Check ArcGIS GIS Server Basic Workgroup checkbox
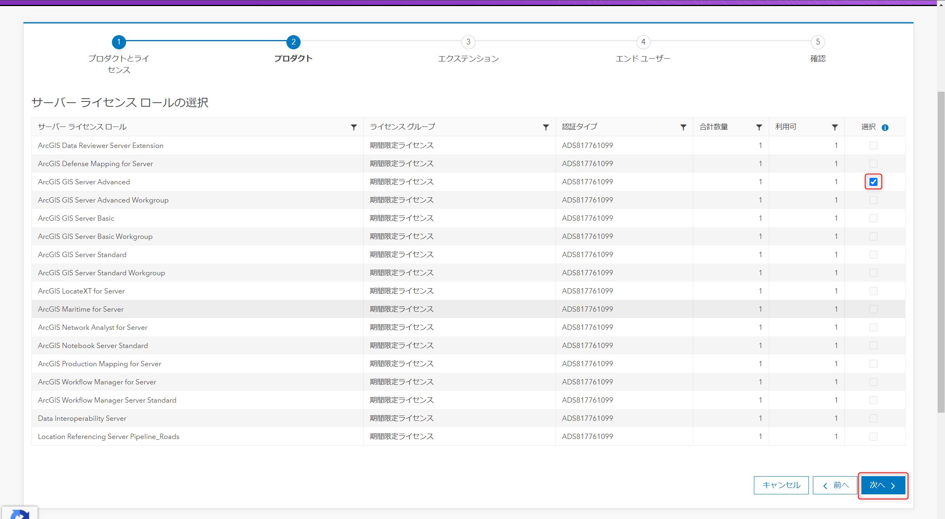Screen dimensions: 945x519 click(x=873, y=236)
